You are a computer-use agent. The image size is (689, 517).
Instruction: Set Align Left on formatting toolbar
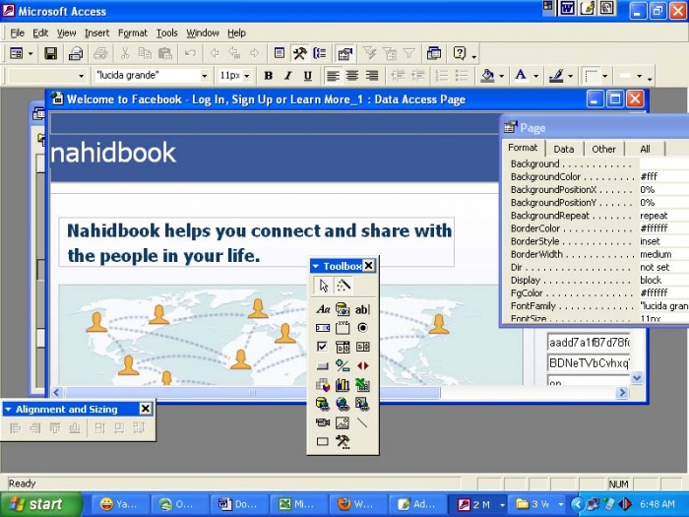[333, 76]
